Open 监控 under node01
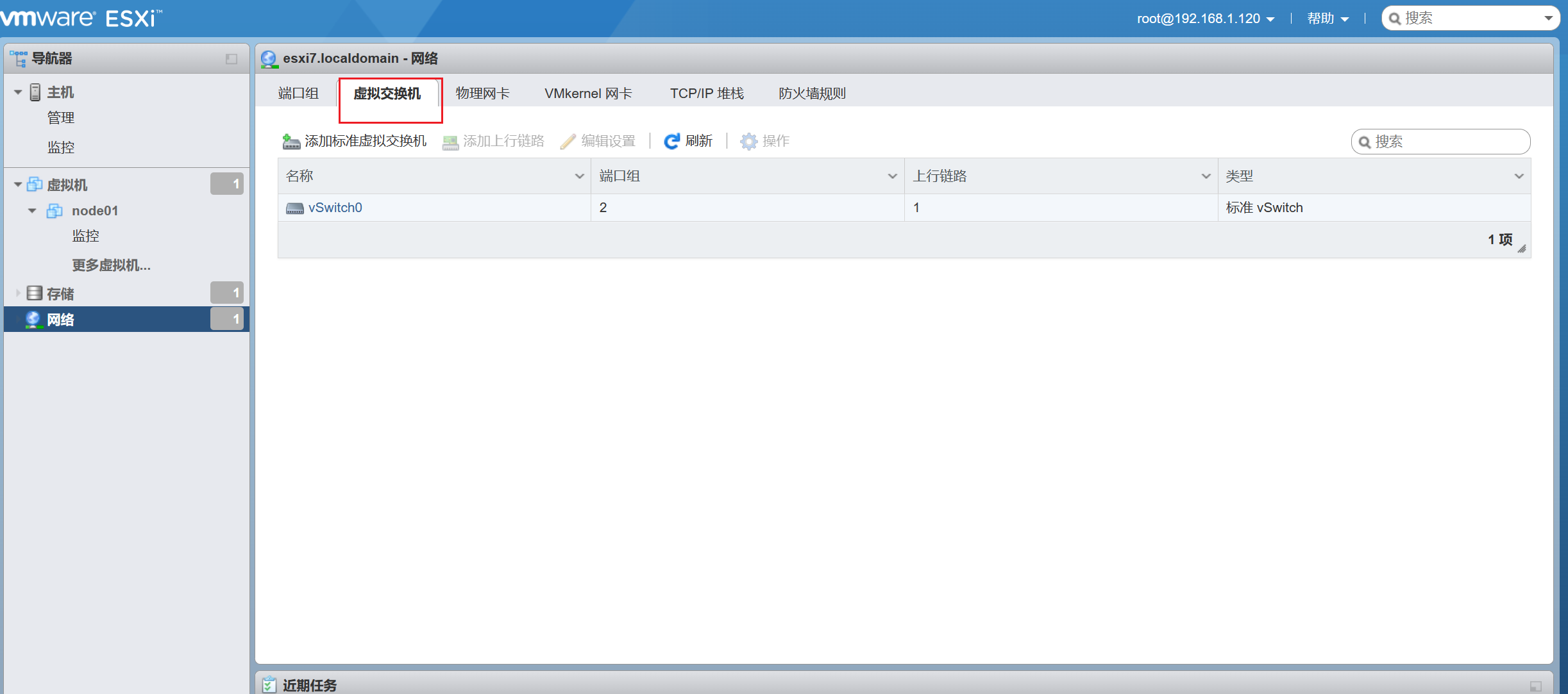Image resolution: width=1568 pixels, height=694 pixels. 86,236
